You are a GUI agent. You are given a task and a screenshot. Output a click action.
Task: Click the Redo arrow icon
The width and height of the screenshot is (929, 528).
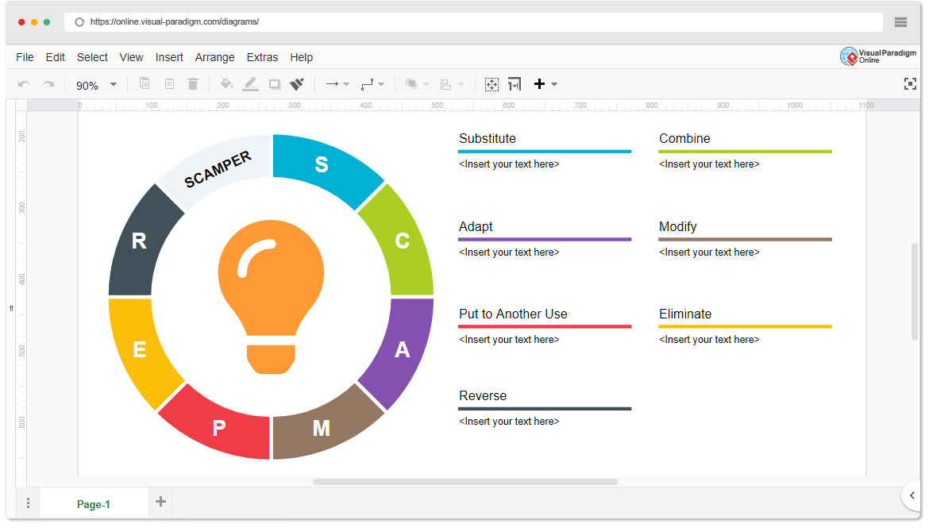coord(48,84)
